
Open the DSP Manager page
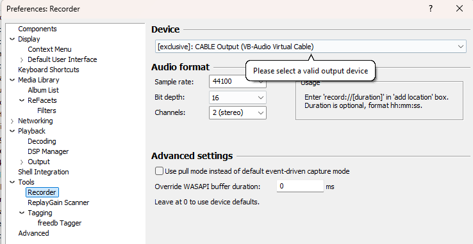[48, 151]
